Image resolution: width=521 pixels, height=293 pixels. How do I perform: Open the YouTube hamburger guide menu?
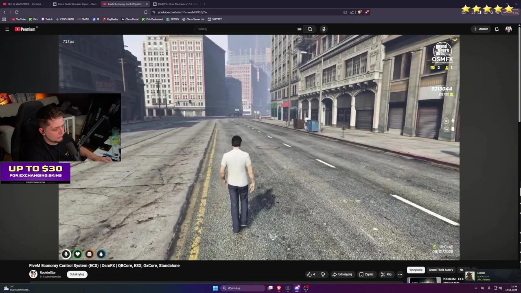tap(7, 29)
